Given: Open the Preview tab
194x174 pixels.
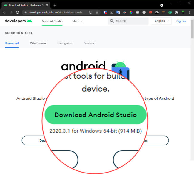Looking at the screenshot, I should click(89, 43).
